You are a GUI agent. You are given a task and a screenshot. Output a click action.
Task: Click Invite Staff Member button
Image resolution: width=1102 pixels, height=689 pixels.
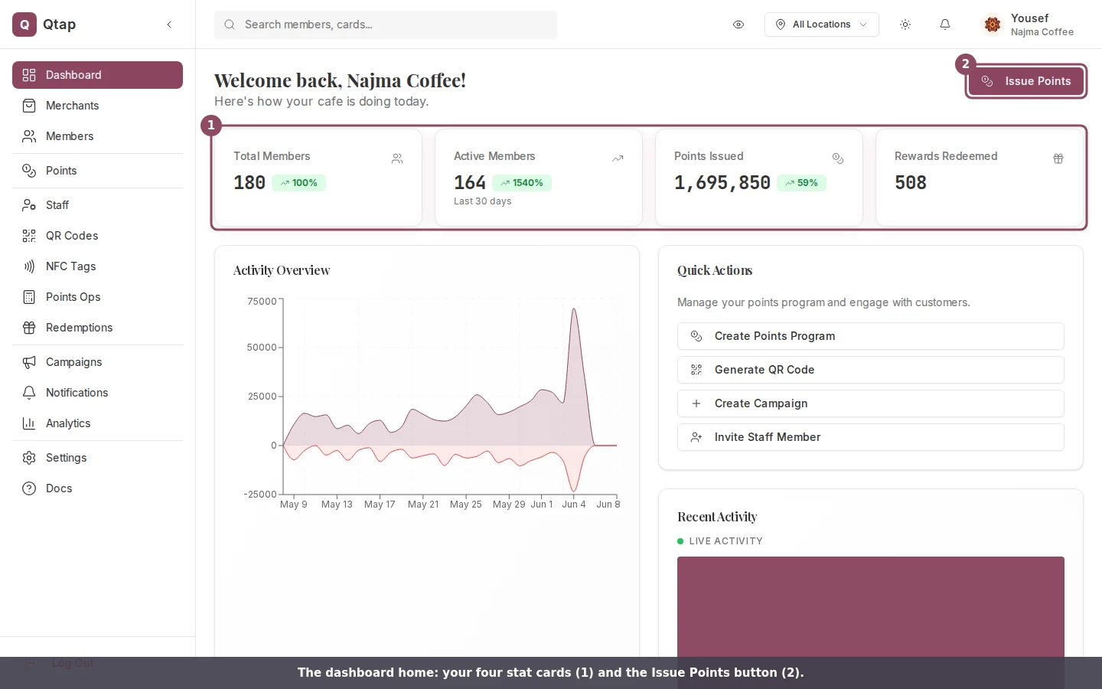[871, 437]
